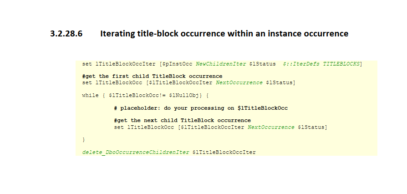Click NextOccurrence inside the while loop body
The image size is (407, 194).
click(x=270, y=127)
